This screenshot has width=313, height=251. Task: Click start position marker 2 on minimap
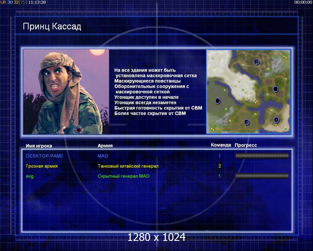tap(257, 62)
